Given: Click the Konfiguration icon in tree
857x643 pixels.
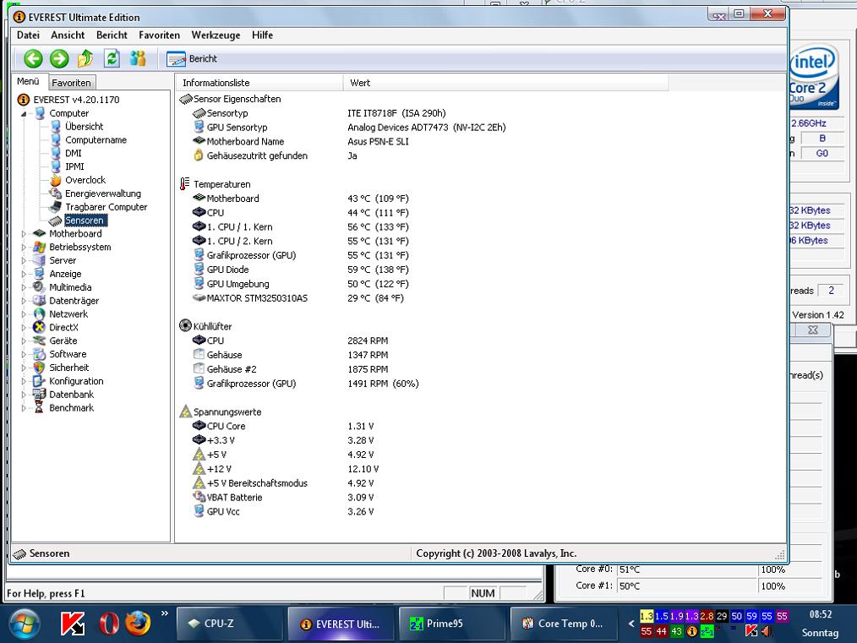Looking at the screenshot, I should pyautogui.click(x=39, y=381).
